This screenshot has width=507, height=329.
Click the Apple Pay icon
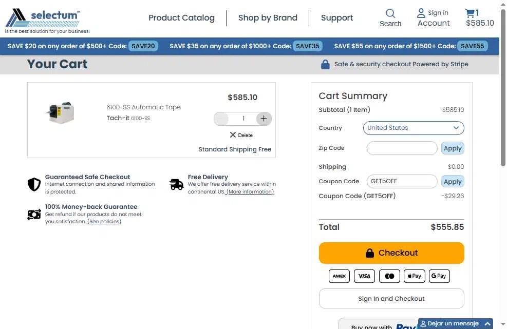(415, 276)
